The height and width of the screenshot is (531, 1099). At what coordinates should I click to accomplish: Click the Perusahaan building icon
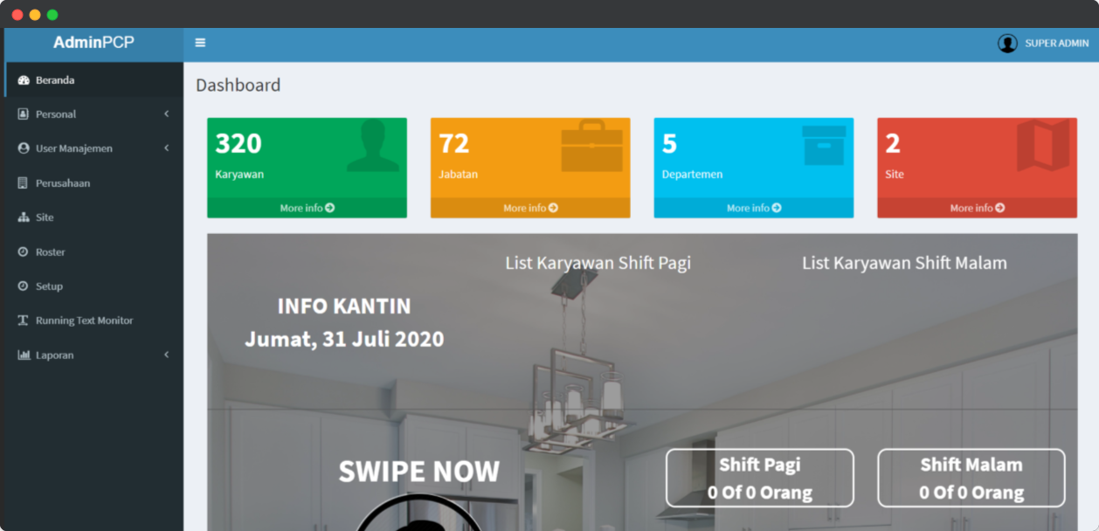[x=24, y=183]
